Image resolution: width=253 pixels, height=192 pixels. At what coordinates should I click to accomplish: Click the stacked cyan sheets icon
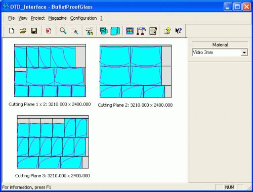(115, 31)
